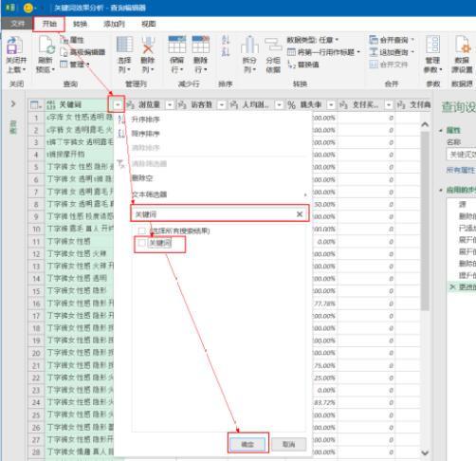This screenshot has height=461, width=476.
Task: Click the Remove Columns icon
Action: pos(148,45)
